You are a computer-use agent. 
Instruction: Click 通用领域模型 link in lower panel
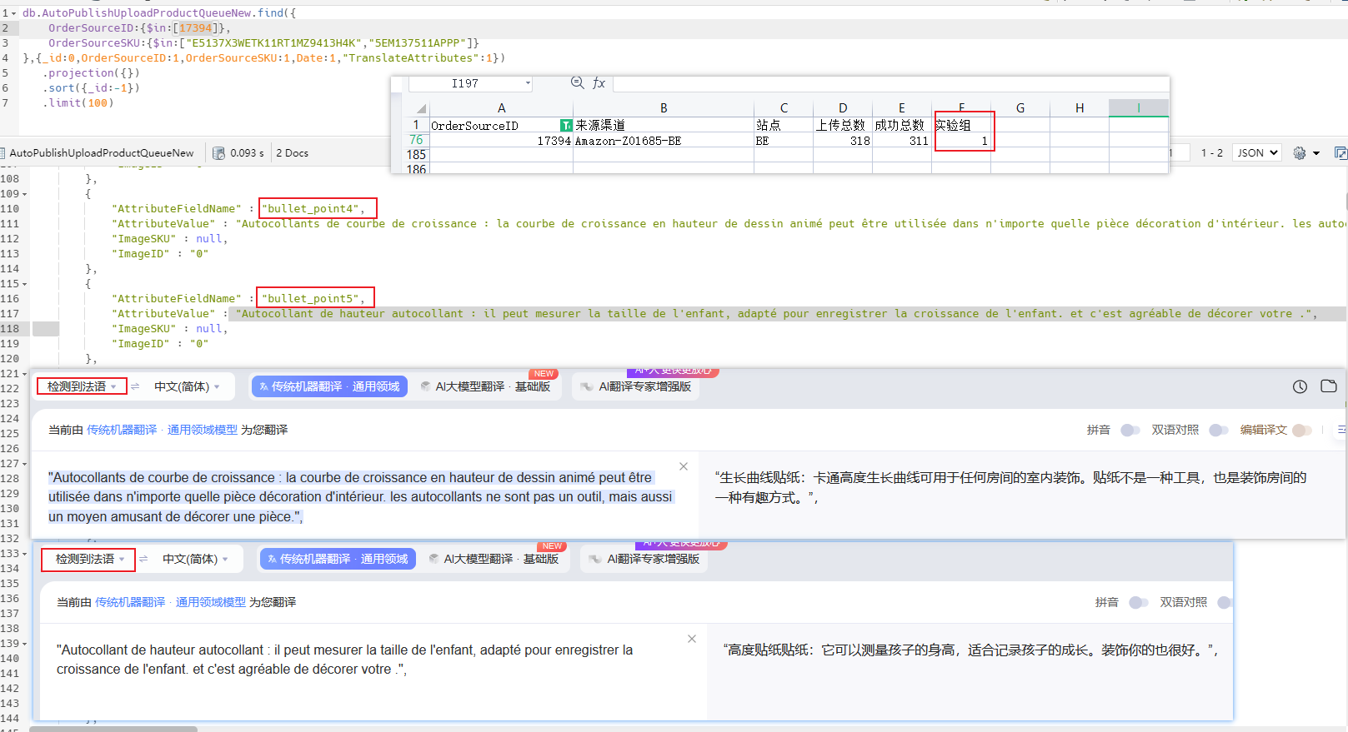coord(211,602)
